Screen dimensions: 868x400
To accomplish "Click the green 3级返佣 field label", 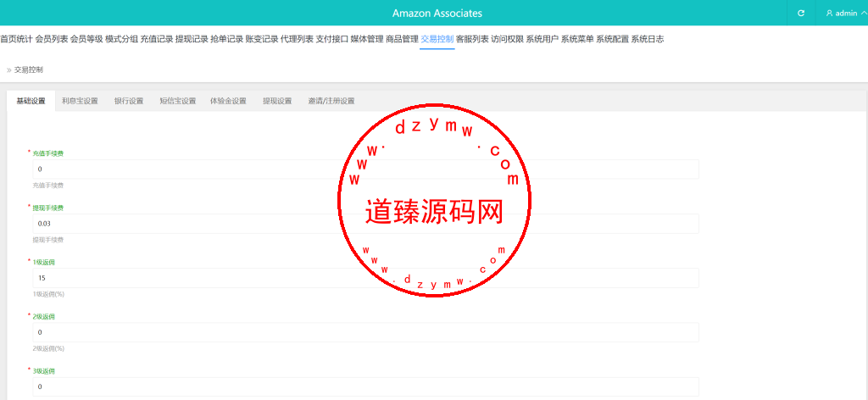I will click(x=44, y=370).
